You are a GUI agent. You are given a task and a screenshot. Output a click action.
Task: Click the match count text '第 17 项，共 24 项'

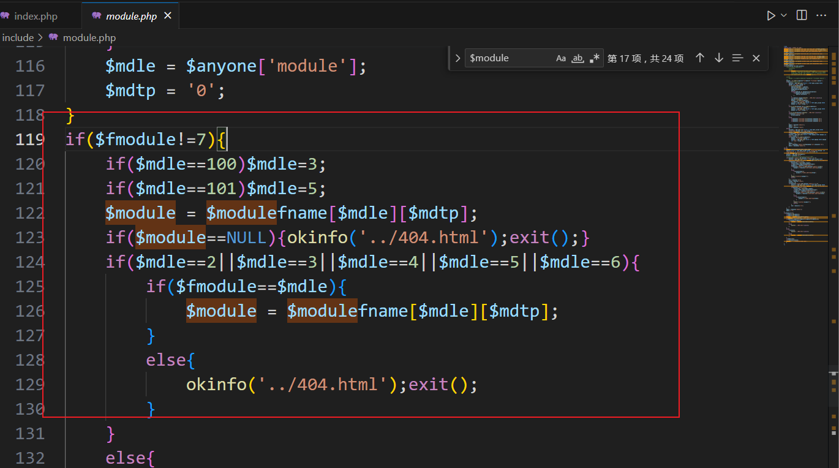(645, 58)
